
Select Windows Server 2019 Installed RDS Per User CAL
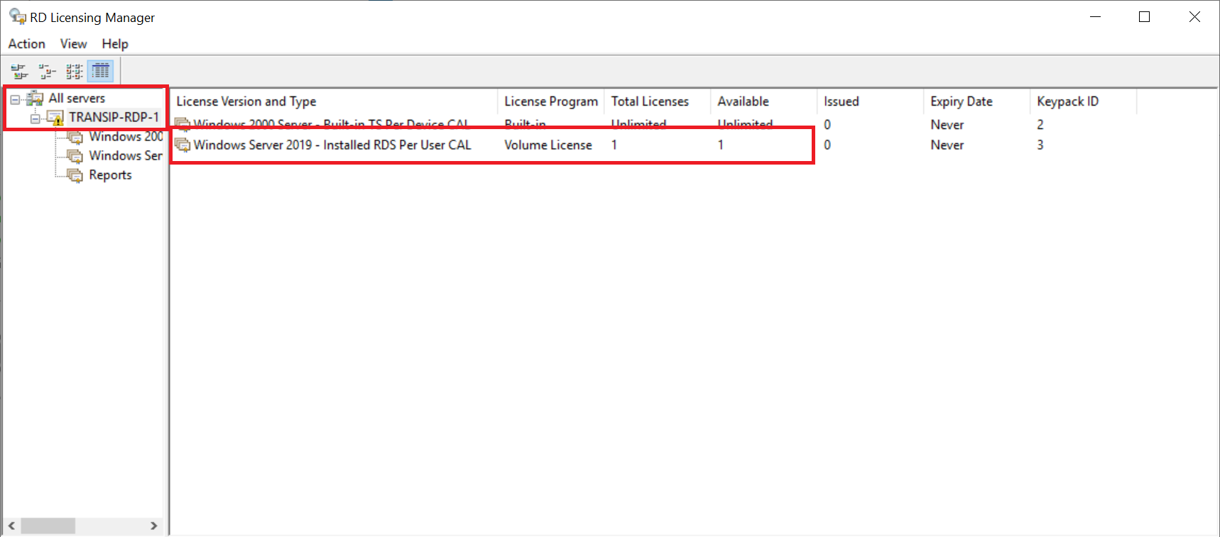pyautogui.click(x=332, y=145)
